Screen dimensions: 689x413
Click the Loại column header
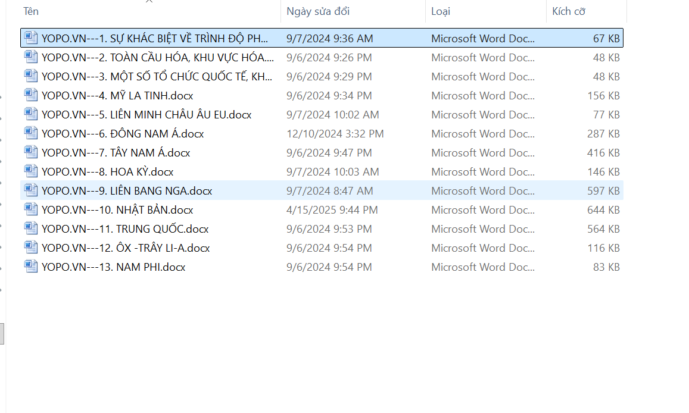point(441,11)
